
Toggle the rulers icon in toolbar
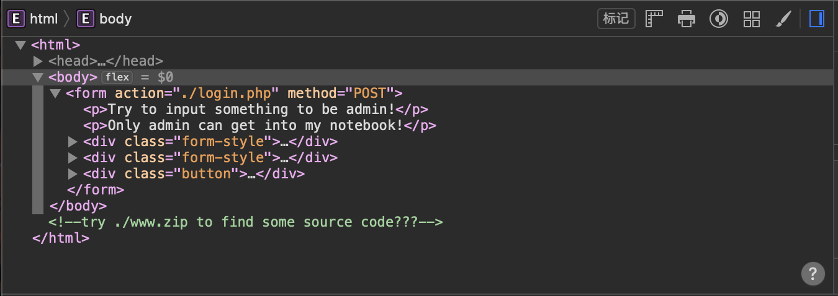pyautogui.click(x=655, y=19)
